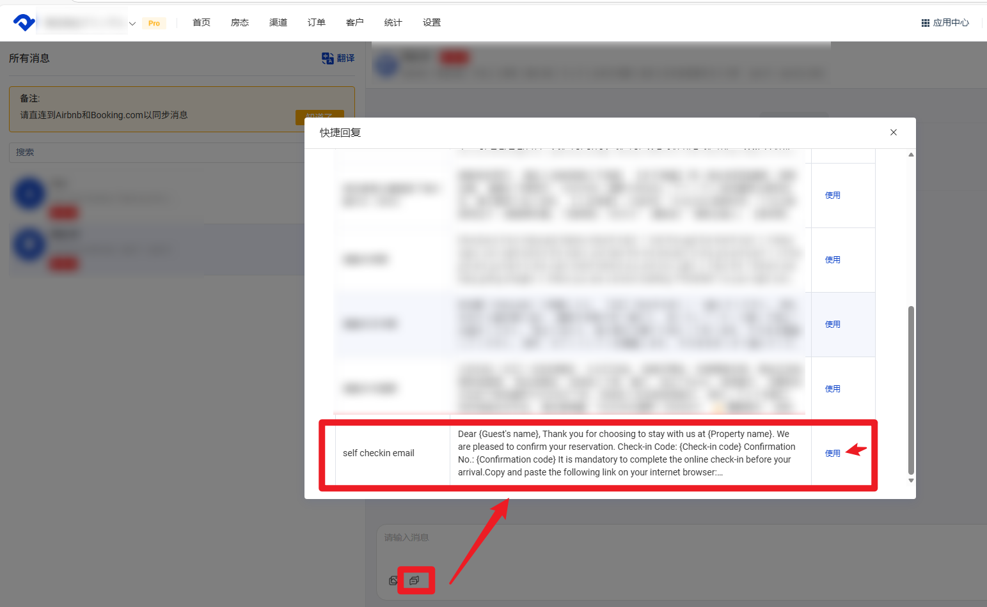Open the 首页 menu item
The image size is (987, 607).
pos(201,22)
